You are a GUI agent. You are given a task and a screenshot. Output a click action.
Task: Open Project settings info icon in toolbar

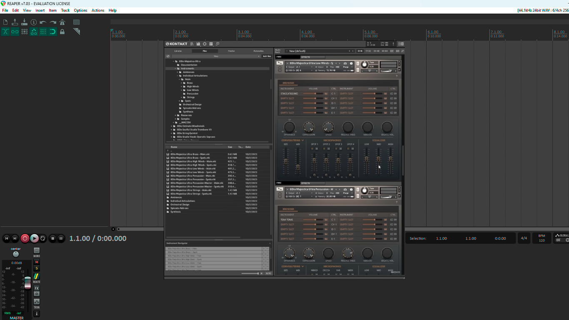pos(34,22)
